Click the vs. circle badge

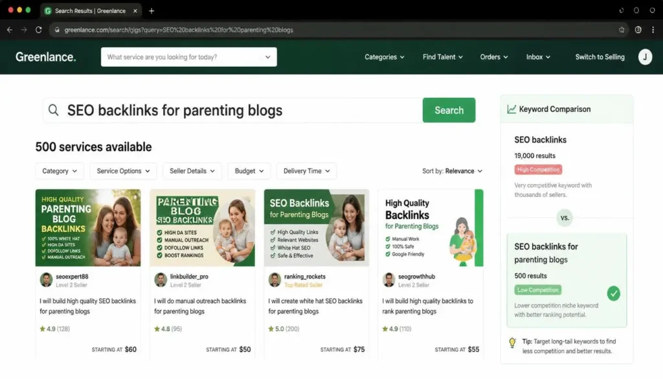[565, 218]
